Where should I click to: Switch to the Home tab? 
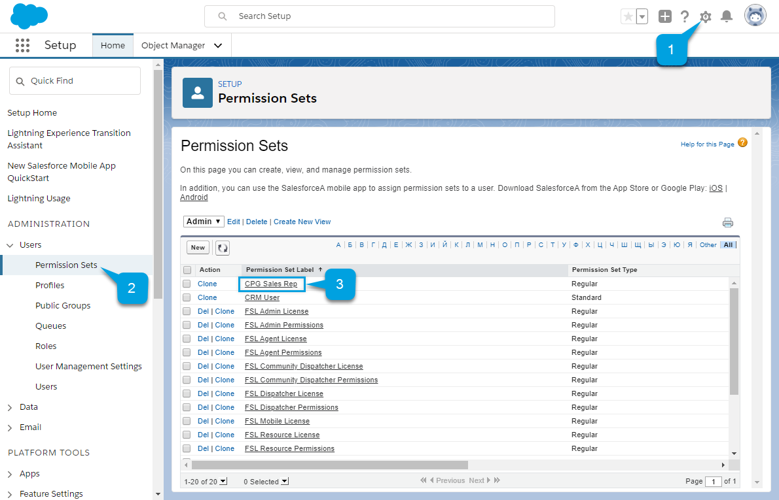click(x=113, y=45)
